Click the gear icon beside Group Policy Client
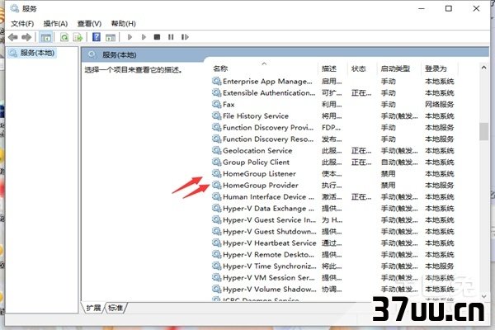The image size is (495, 330). pyautogui.click(x=216, y=162)
